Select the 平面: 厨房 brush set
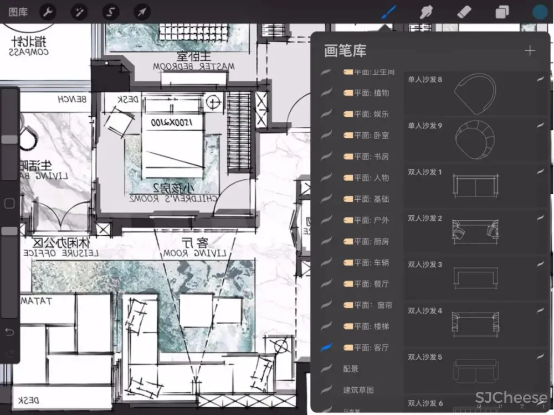The image size is (554, 415). 366,241
